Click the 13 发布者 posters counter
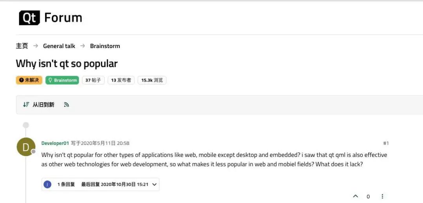This screenshot has height=203, width=423. [121, 80]
